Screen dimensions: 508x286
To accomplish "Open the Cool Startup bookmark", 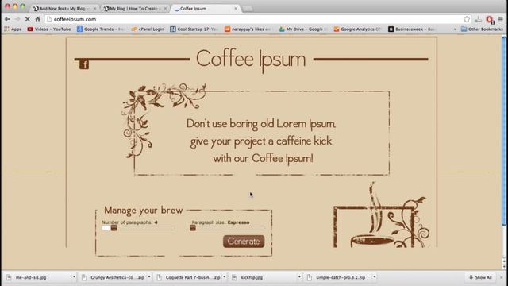I will pyautogui.click(x=194, y=29).
